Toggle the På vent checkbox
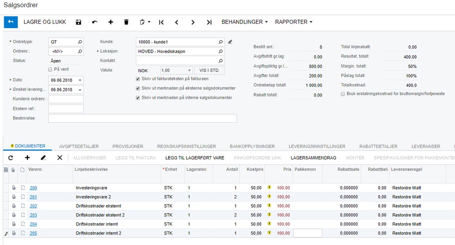 pyautogui.click(x=50, y=70)
